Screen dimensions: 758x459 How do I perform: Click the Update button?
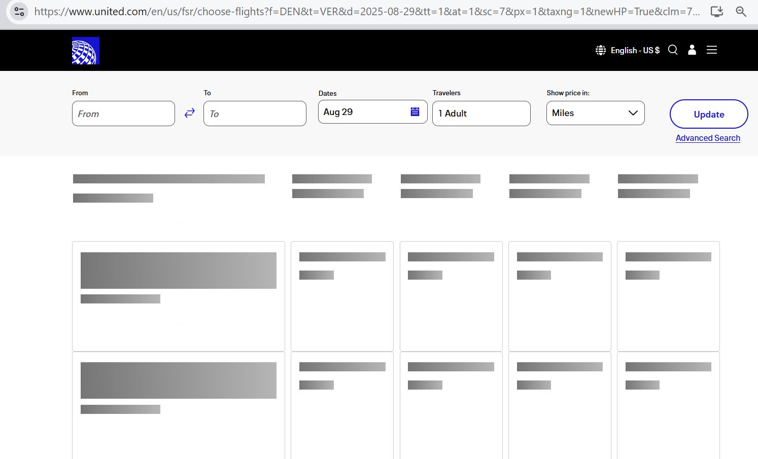[x=709, y=114]
